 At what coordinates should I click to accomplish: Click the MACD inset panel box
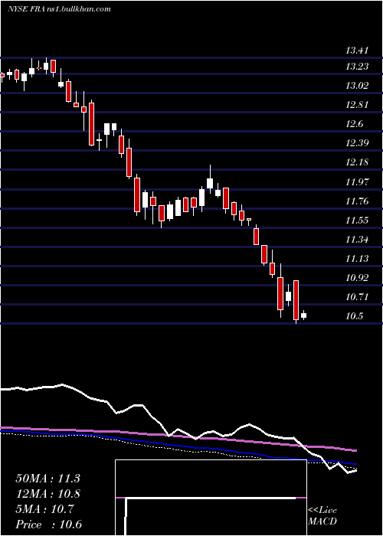click(x=211, y=498)
